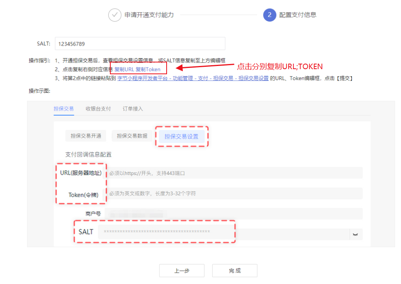The width and height of the screenshot is (401, 284).
Task: Click the completed step checkmark icon
Action: (x=114, y=15)
